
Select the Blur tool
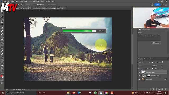point(2,48)
